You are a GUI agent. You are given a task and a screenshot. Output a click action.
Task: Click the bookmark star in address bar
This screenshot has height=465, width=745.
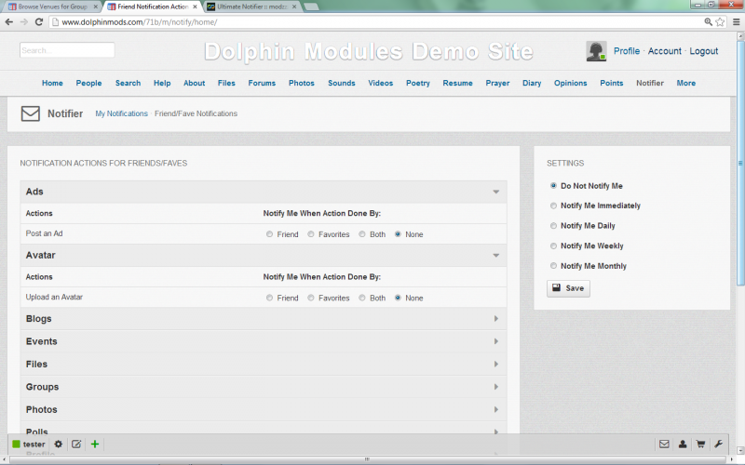(x=720, y=21)
